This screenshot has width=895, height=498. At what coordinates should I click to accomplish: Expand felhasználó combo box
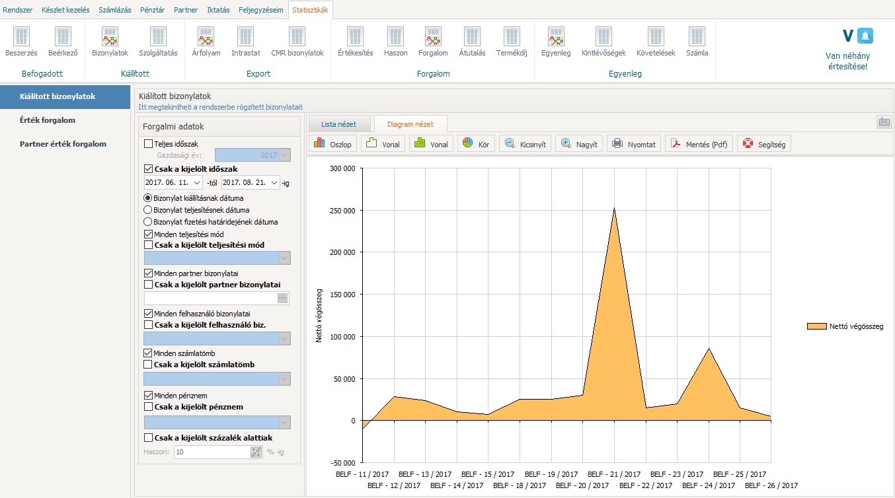(285, 338)
